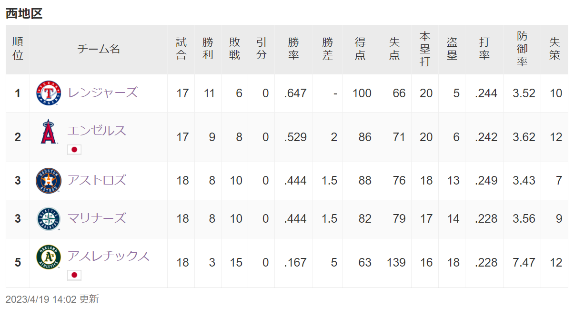Click the Japan flag under エンゼルス
This screenshot has width=574, height=309.
click(x=74, y=150)
